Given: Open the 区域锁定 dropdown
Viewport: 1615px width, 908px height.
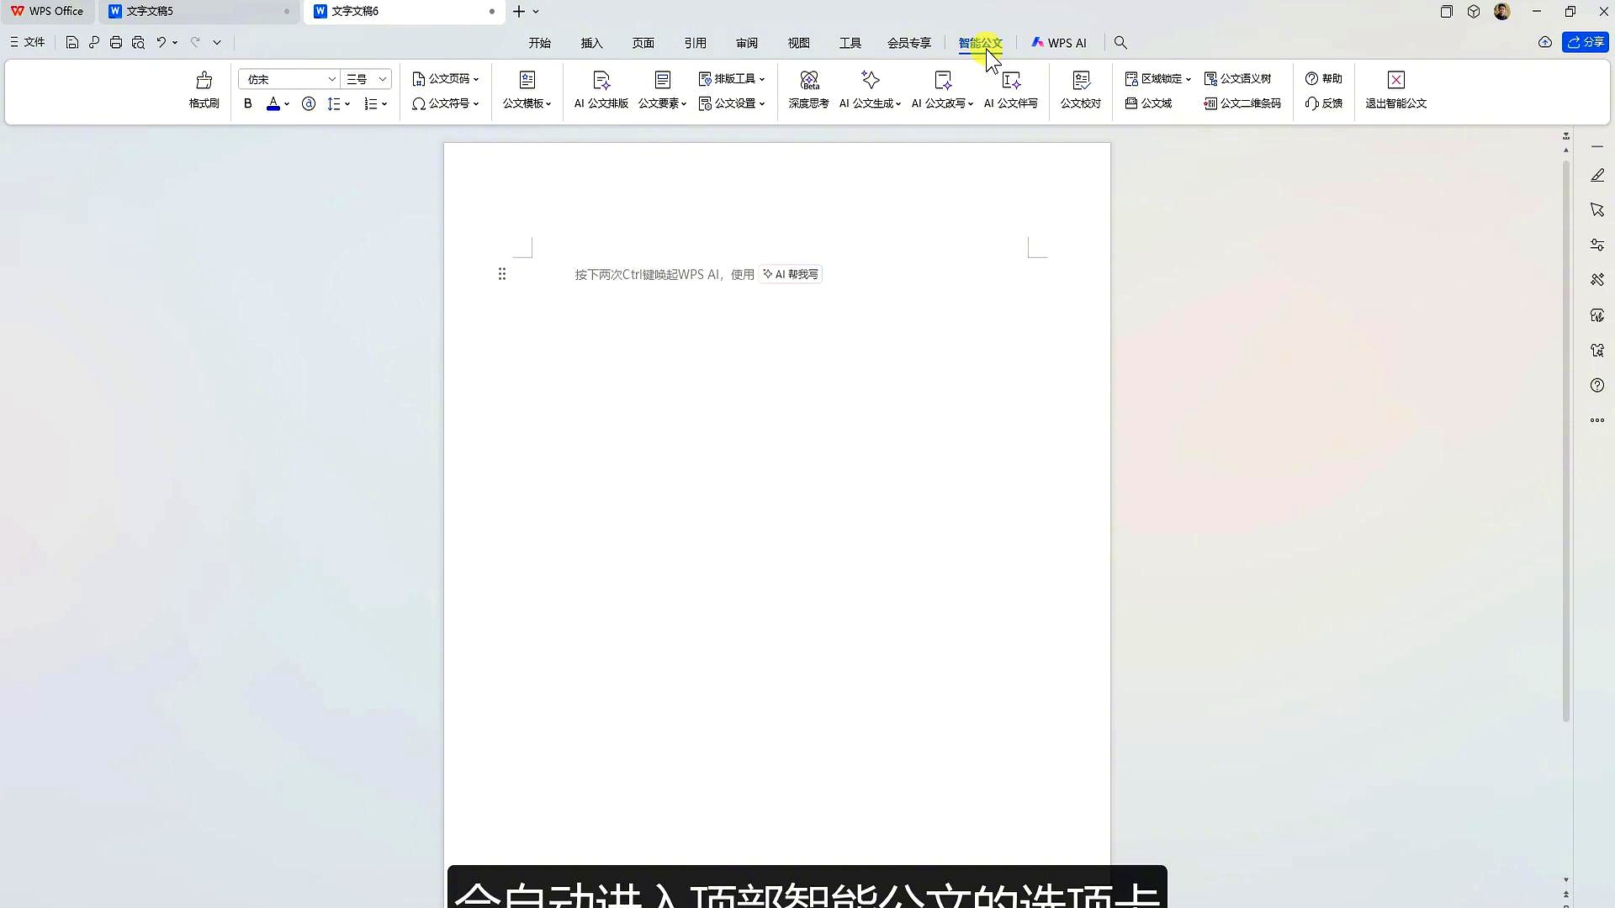Looking at the screenshot, I should point(1158,78).
